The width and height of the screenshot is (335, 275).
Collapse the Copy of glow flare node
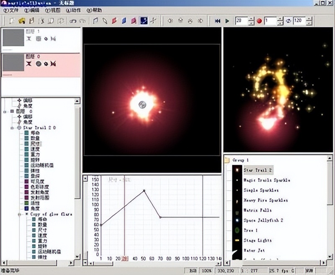point(19,214)
